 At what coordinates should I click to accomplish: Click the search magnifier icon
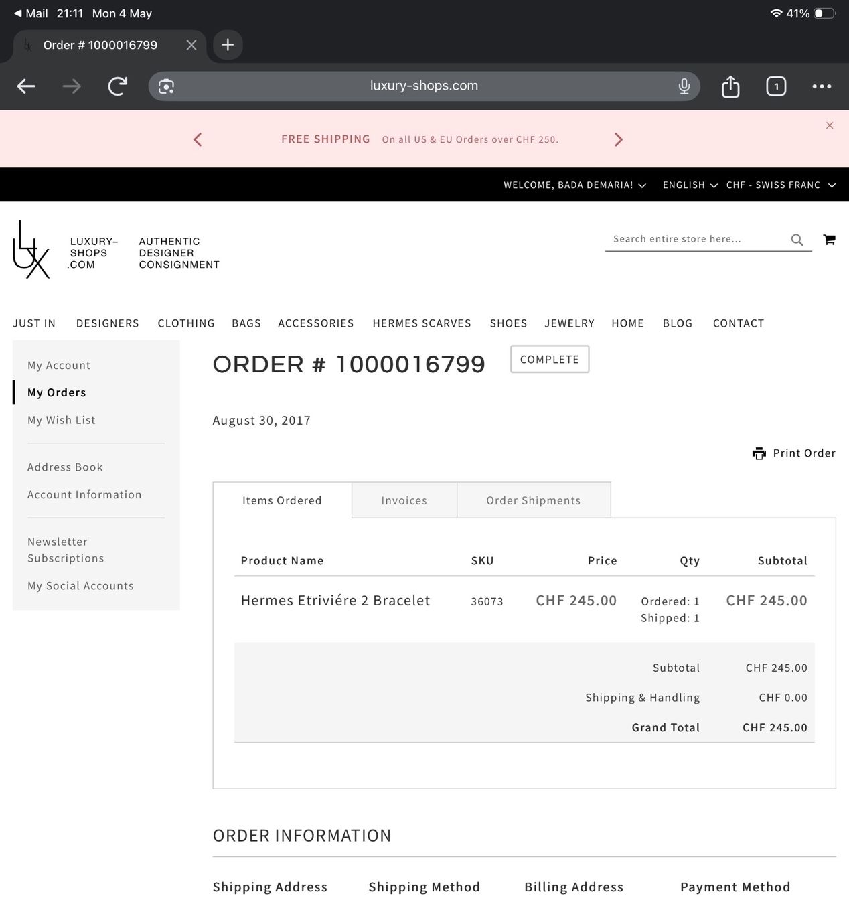coord(797,240)
